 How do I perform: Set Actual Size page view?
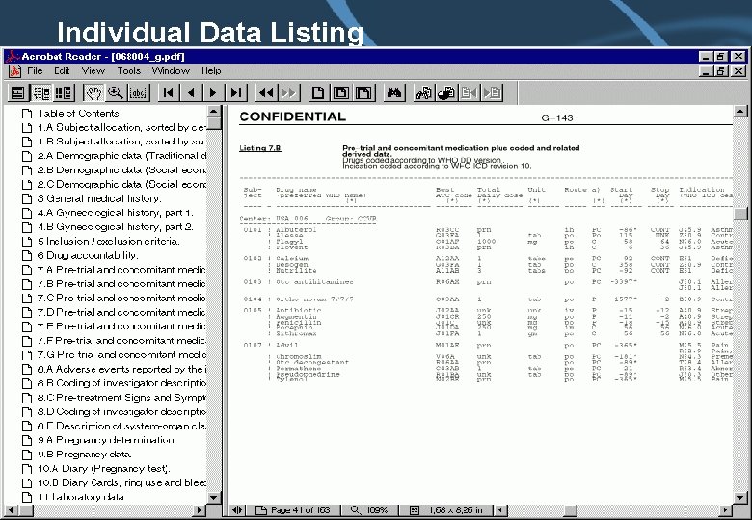tap(318, 92)
